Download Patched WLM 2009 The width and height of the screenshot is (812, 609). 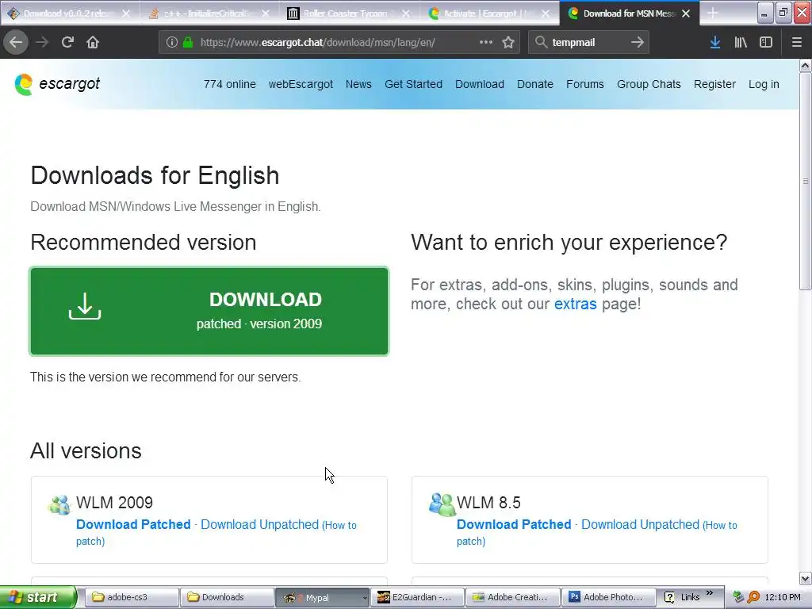click(x=133, y=524)
